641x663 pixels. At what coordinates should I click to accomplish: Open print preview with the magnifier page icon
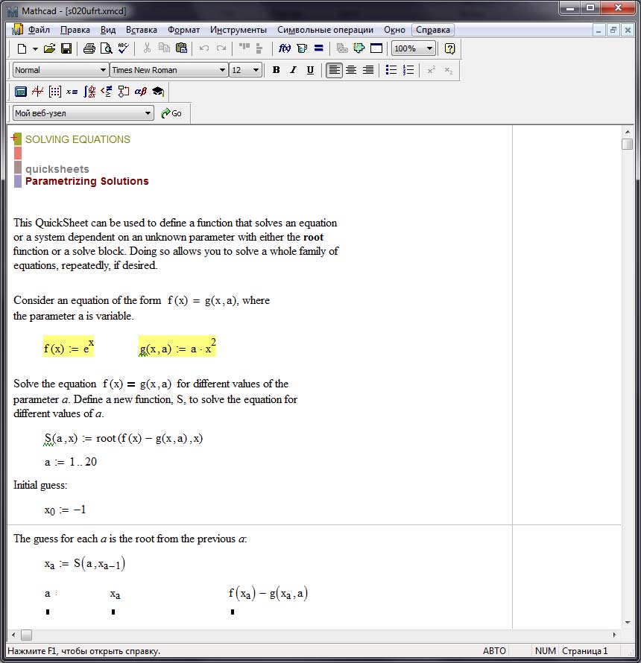coord(106,48)
